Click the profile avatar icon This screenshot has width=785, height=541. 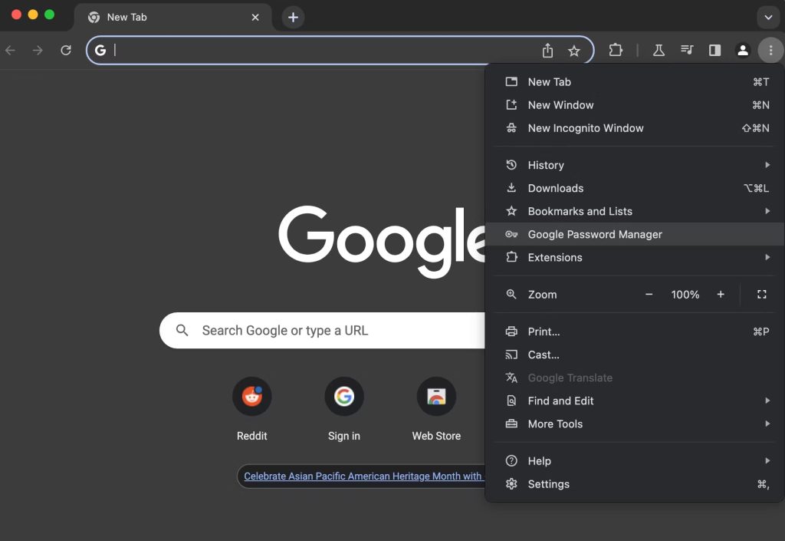point(742,49)
